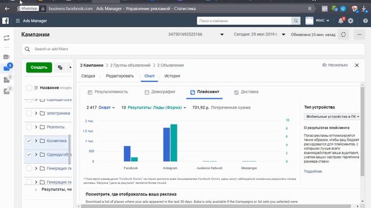Switch to the Сводка tab
Image resolution: width=371 pixels, height=208 pixels.
(88, 76)
